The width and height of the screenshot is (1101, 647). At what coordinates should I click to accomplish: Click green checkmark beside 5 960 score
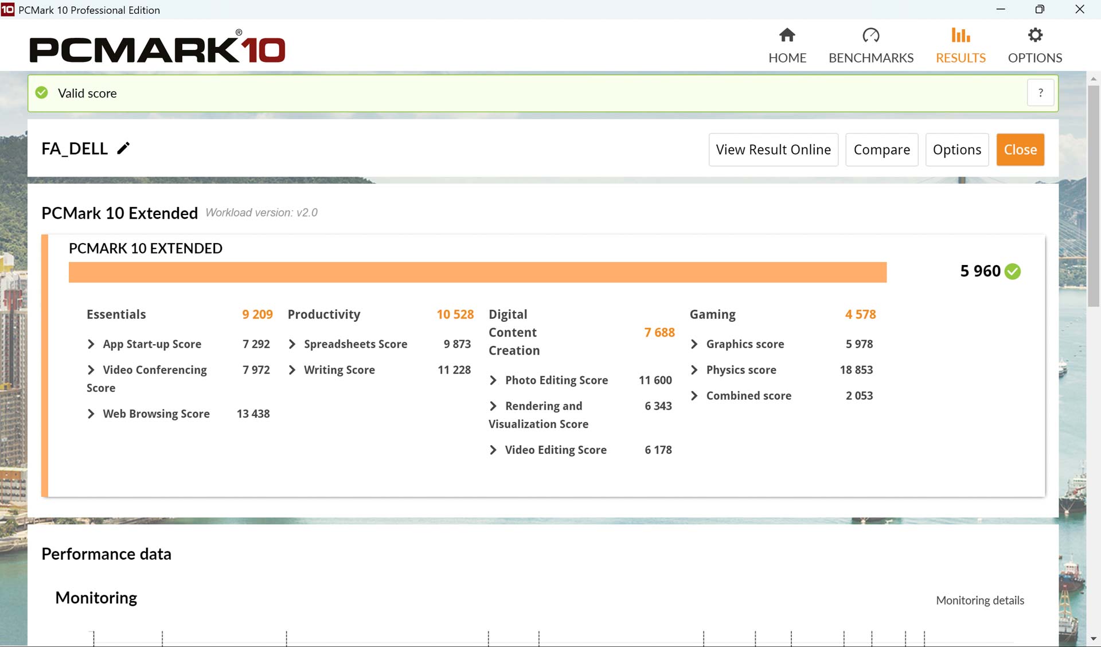[x=1013, y=271]
